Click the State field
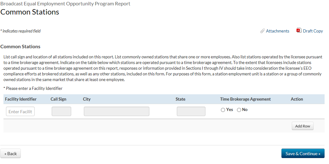Viewport: 329px width, 164px height. 191,111
